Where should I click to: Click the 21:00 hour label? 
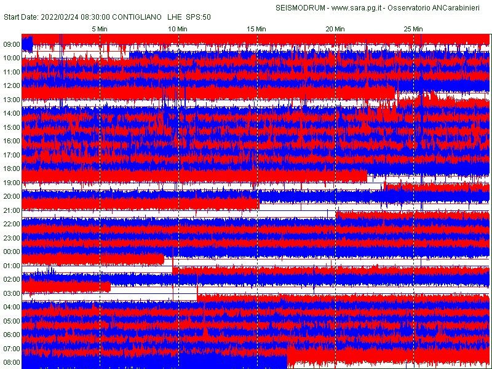coord(11,210)
